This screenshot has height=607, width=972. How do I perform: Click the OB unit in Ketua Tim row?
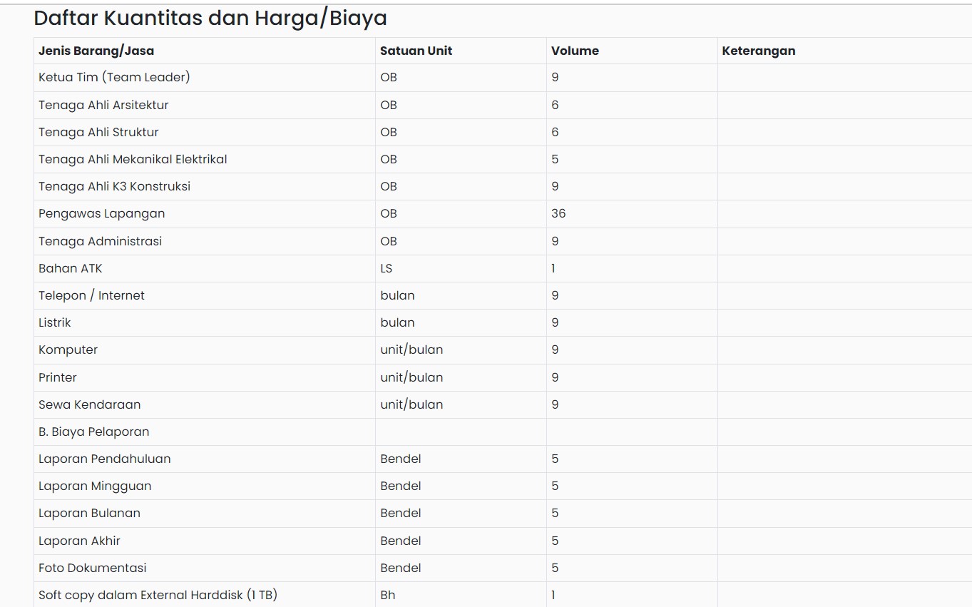(x=389, y=77)
